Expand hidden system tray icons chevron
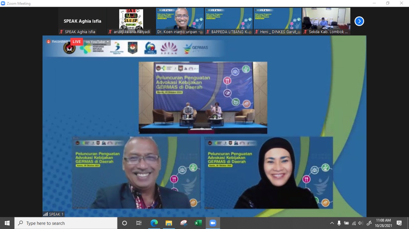Viewport: 409px width, 229px height. click(332, 223)
